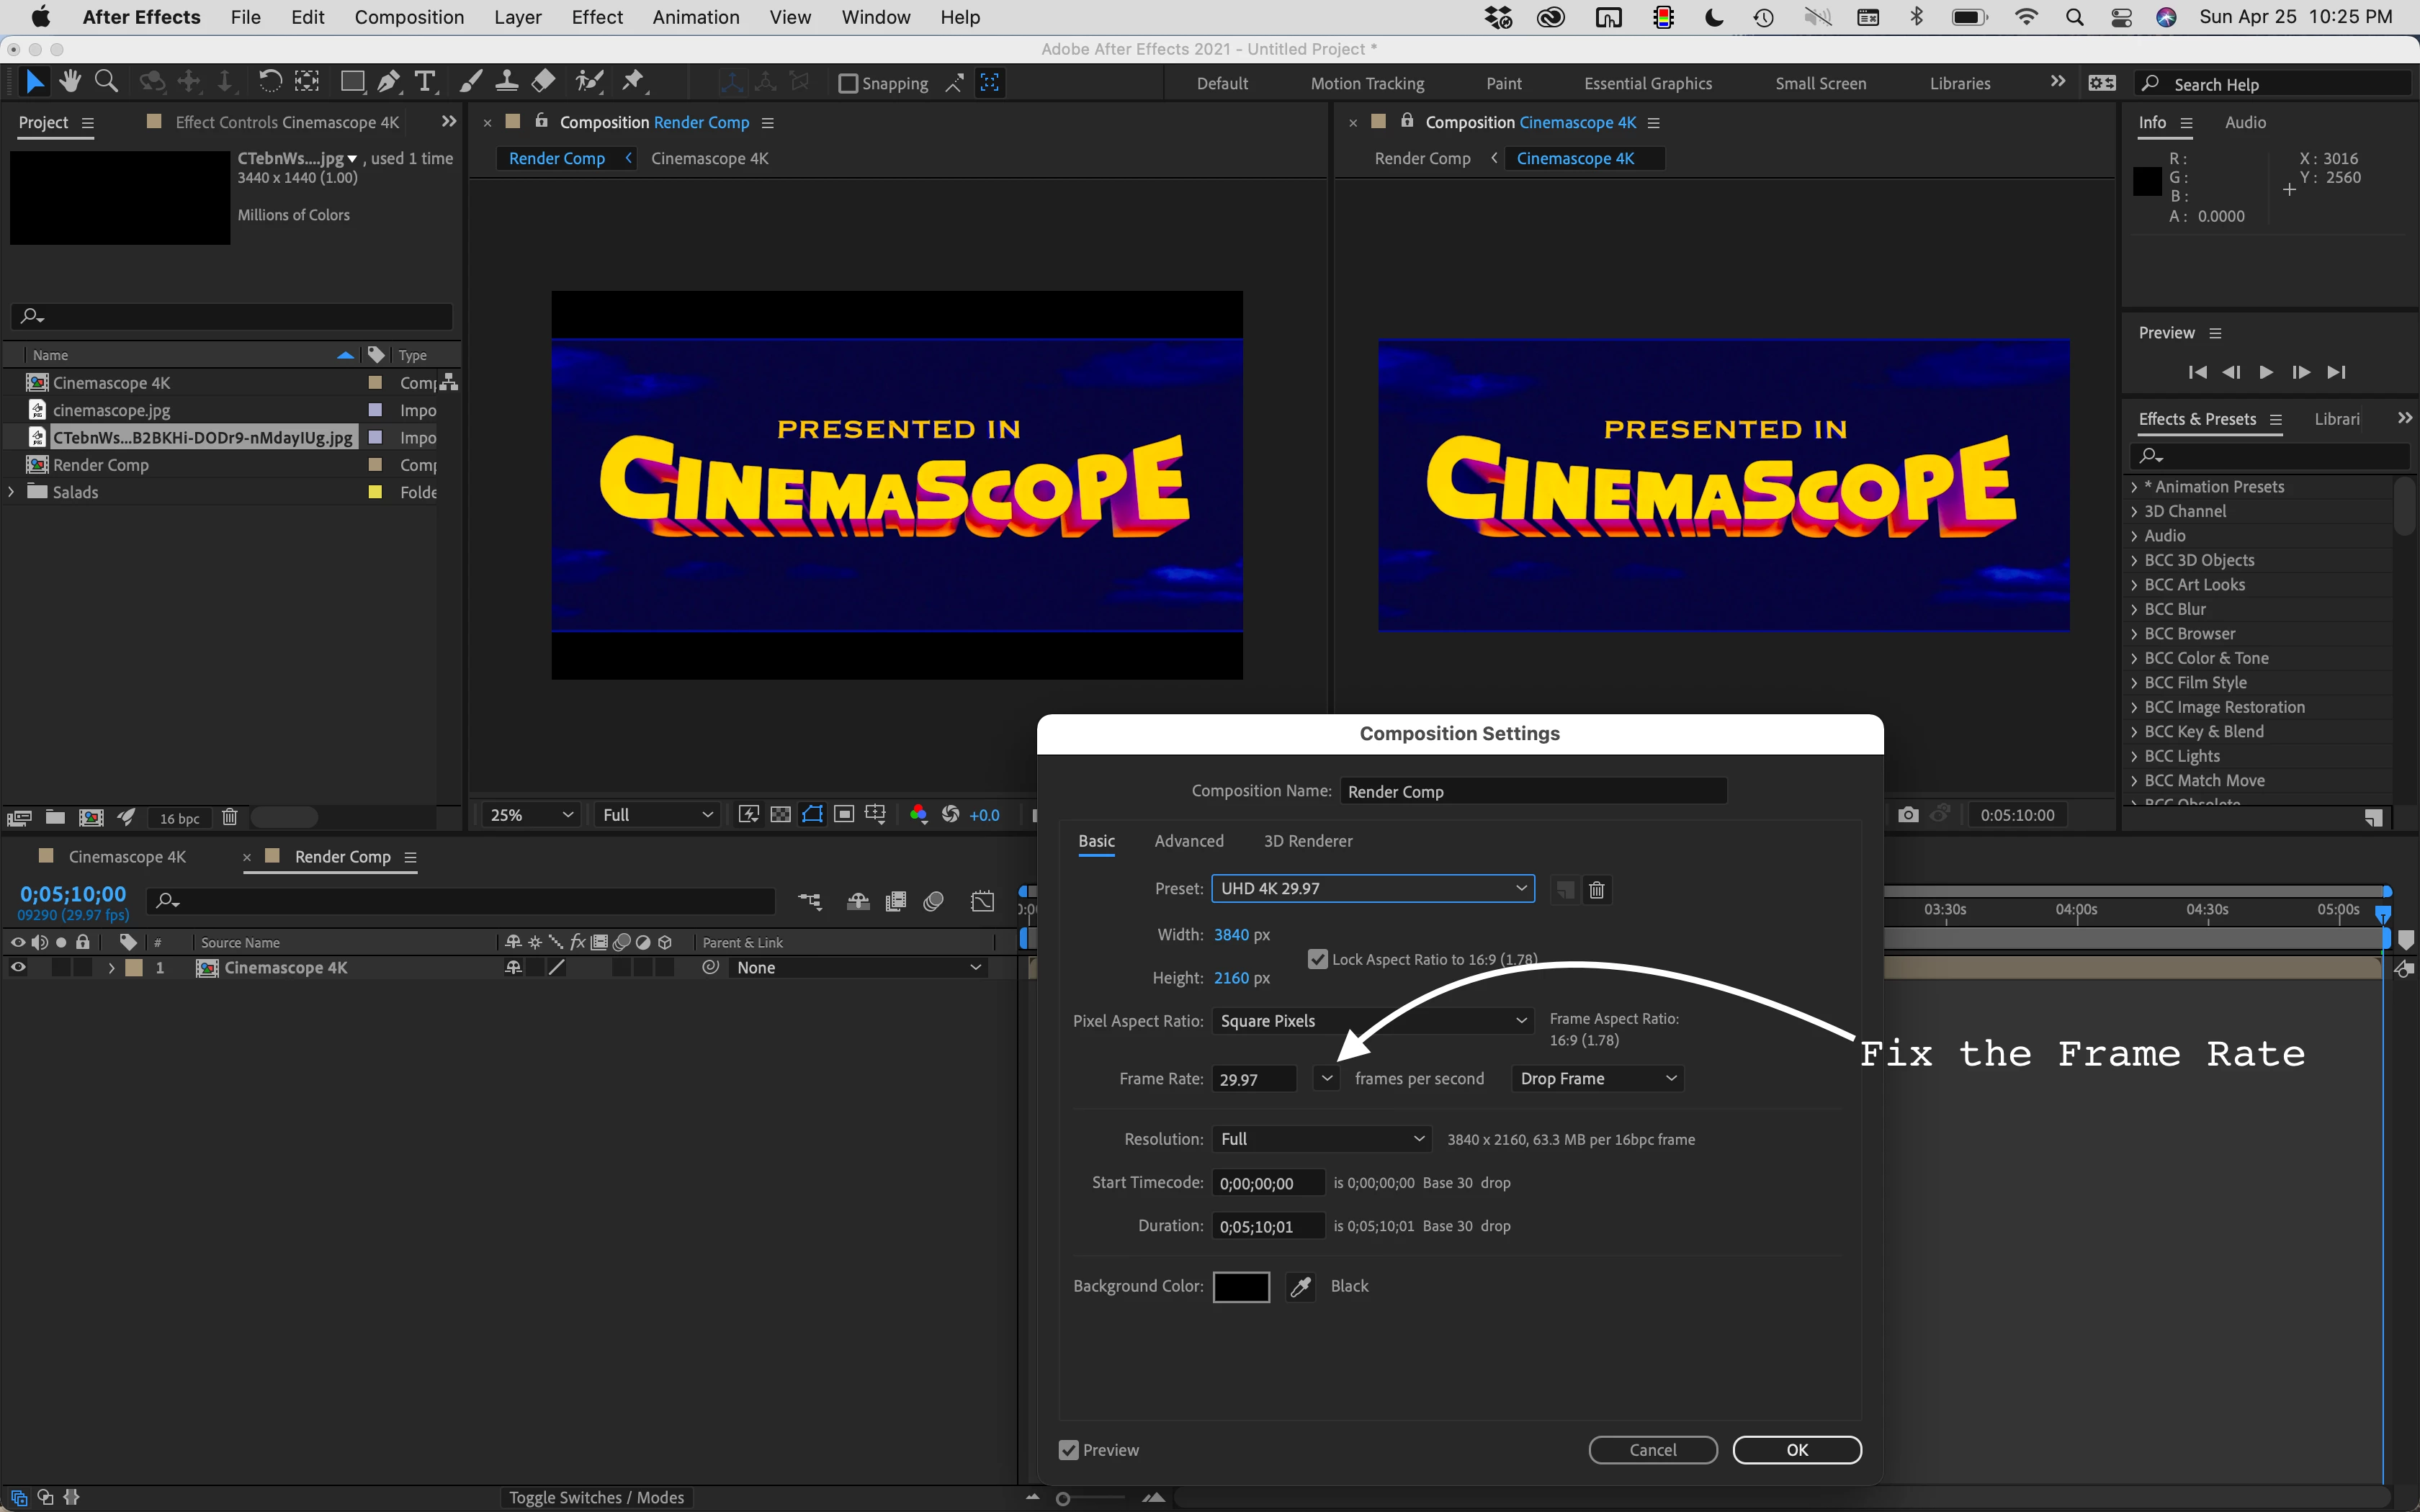Hide the Cinemascope 4K layer with the eye
The image size is (2420, 1512).
click(18, 968)
